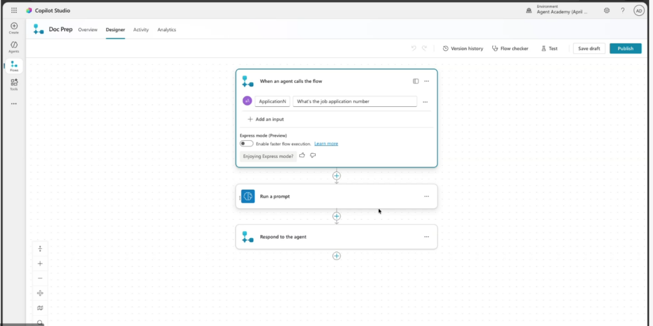Click the job application number description field
The height and width of the screenshot is (326, 653).
(x=355, y=101)
